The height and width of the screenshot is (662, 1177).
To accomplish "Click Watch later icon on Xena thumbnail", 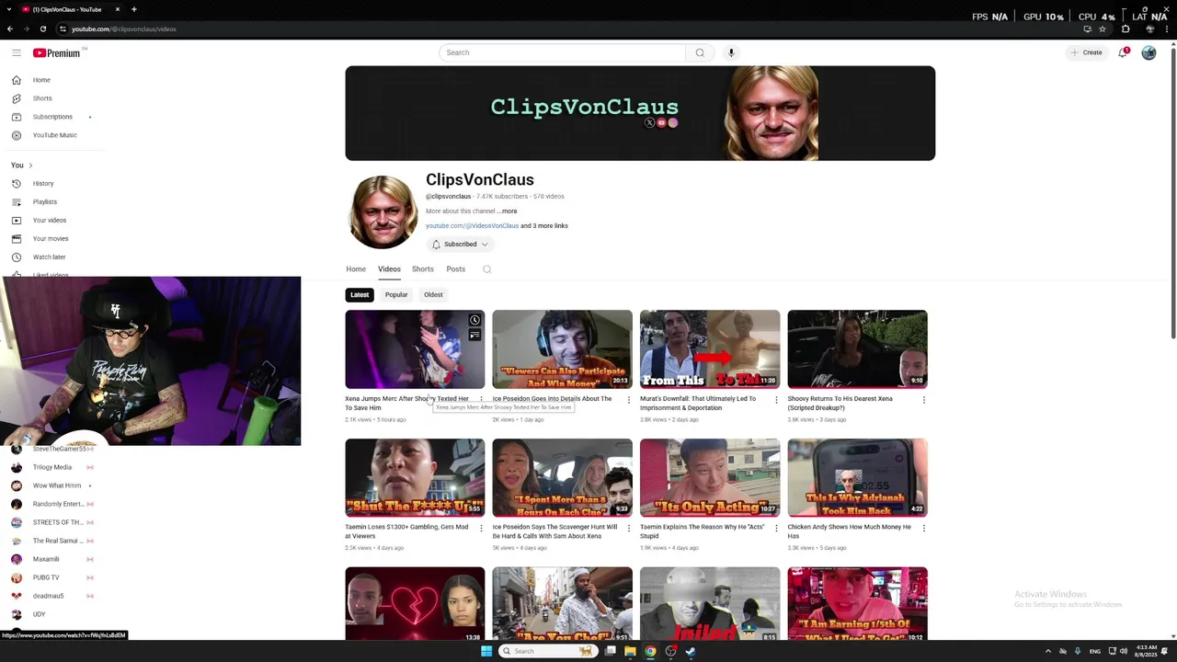I will point(474,320).
